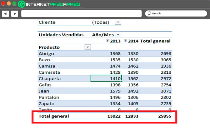Viewport: 210px width, 131px height.
Task: Click the magnifier icon in Search box
Action: 149,13
